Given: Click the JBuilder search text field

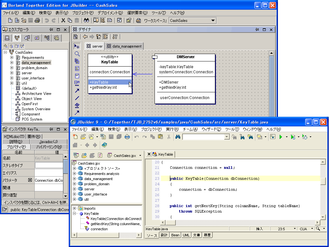Looking at the screenshot, I should 203,137.
